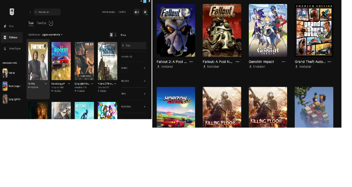Open Fallout 2 cover in right panel

[176, 30]
